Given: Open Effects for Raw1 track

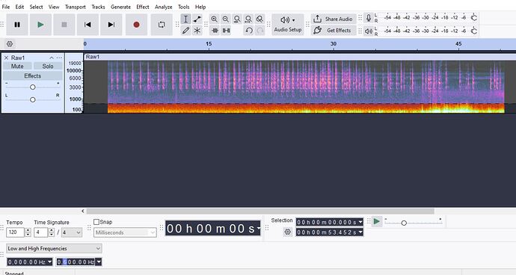Looking at the screenshot, I should coord(33,76).
